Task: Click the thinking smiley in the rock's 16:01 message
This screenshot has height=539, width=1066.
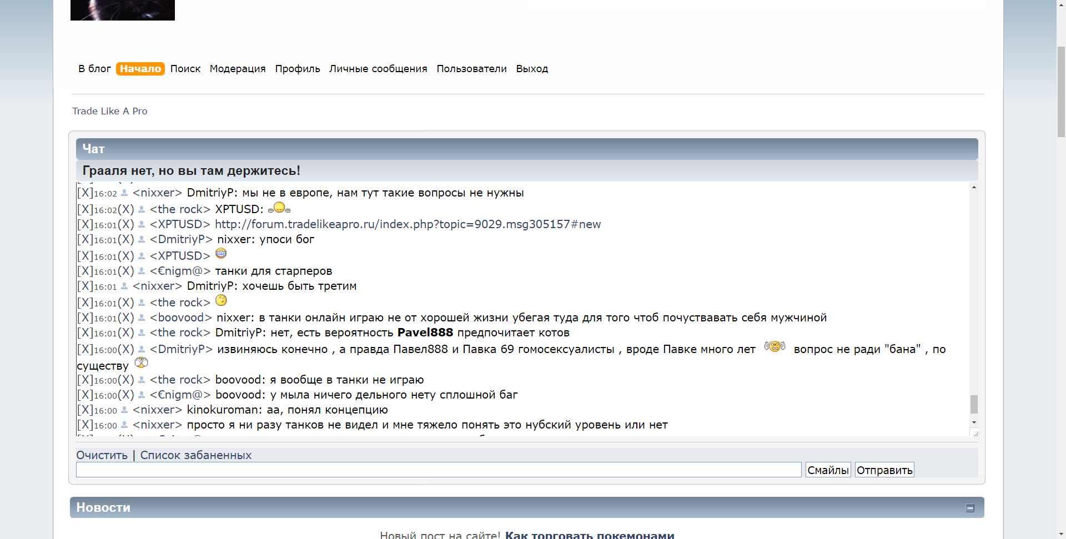Action: [221, 300]
